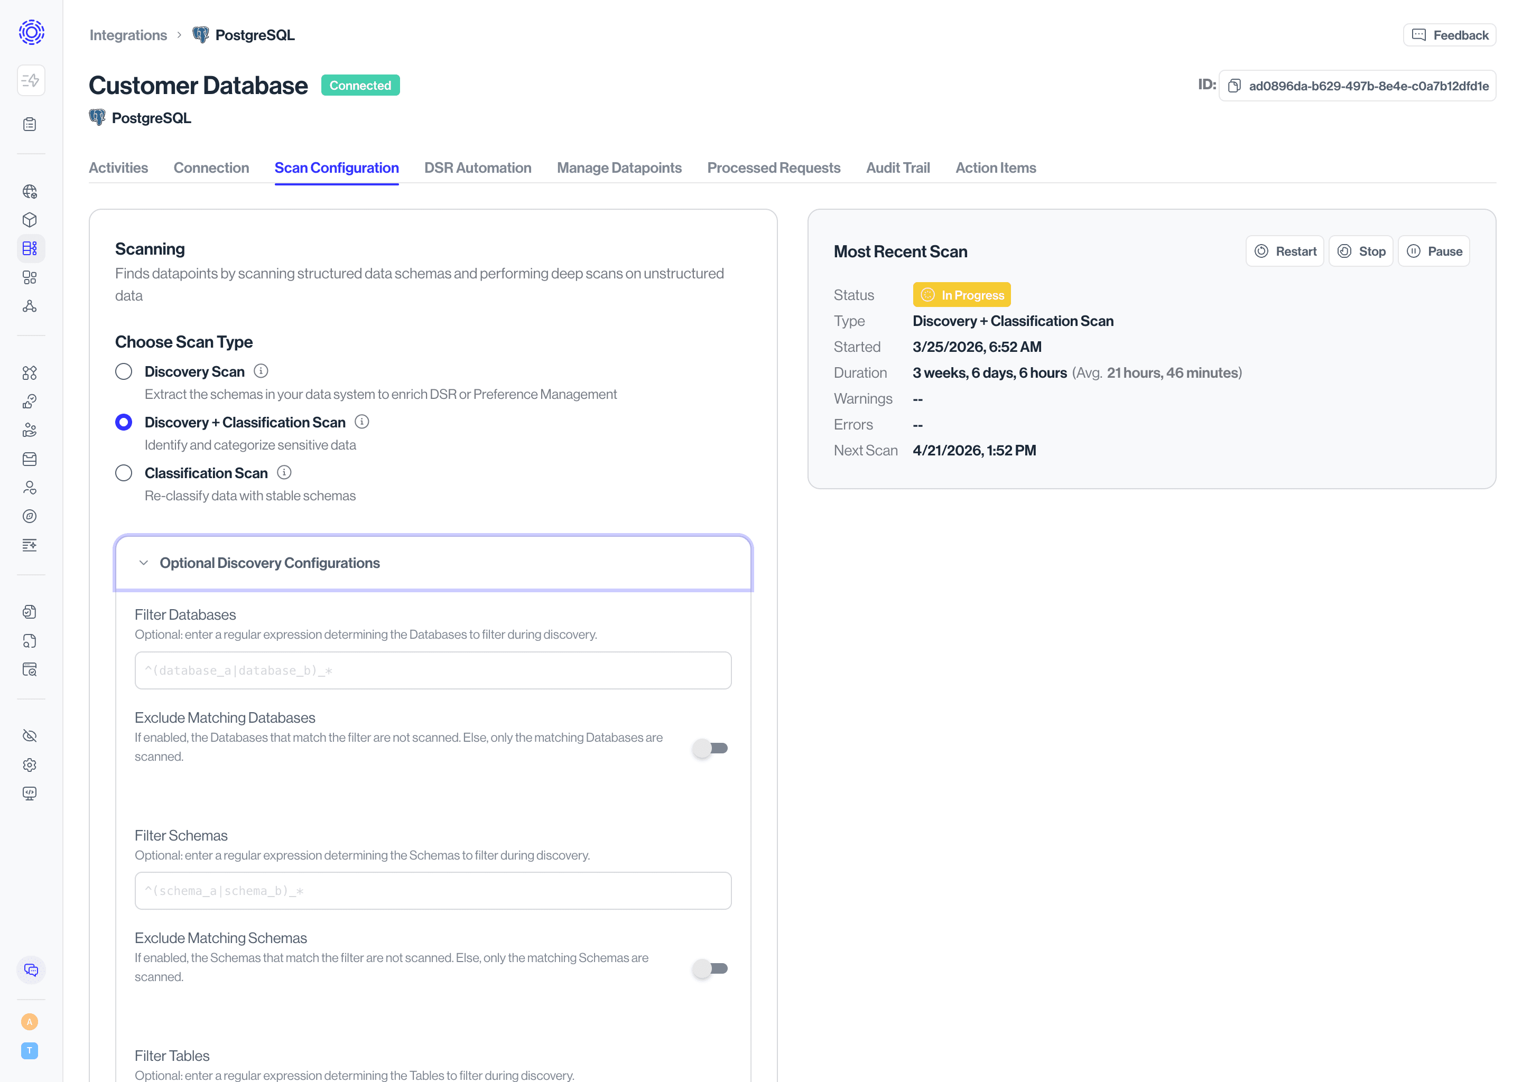This screenshot has height=1082, width=1522.
Task: Open the globe icon in the left sidebar
Action: [x=30, y=192]
